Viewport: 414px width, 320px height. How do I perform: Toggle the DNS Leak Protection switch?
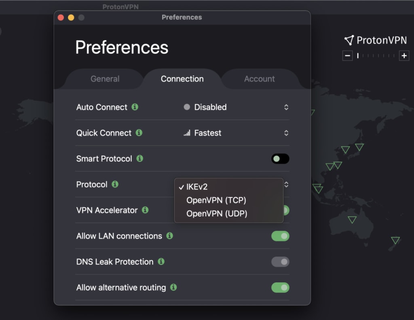[280, 262]
